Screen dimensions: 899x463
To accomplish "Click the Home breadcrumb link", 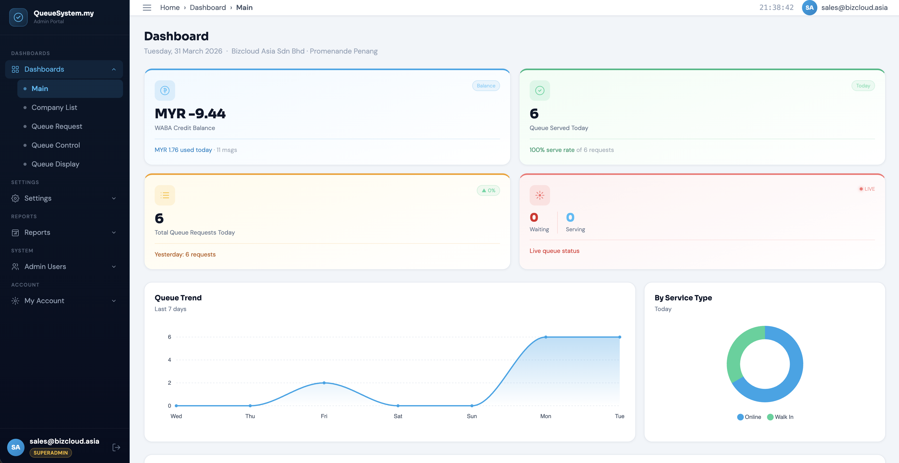I will coord(170,8).
